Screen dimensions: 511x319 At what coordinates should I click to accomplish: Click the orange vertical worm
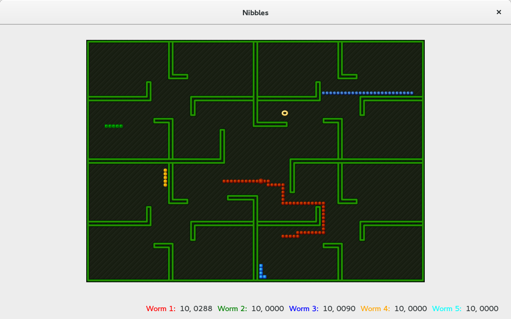(x=165, y=177)
